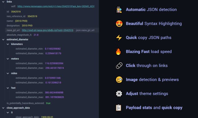This screenshot has height=118, width=198.
Task: Click the meters max value 259.4418179074
Action: (x=55, y=68)
